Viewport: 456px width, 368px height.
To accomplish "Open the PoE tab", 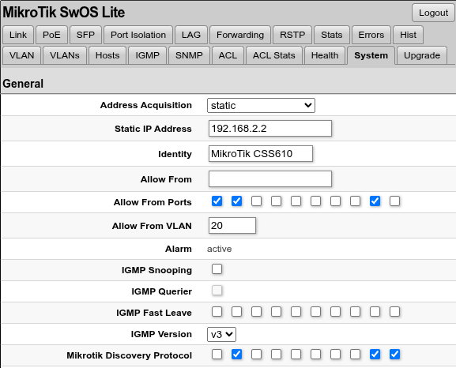I will coord(51,35).
